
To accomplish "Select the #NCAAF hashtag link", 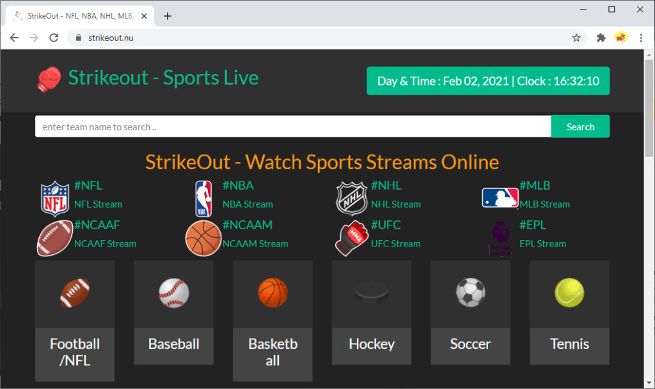I will coord(97,225).
